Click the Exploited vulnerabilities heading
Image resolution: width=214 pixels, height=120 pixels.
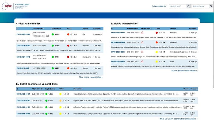tap(124, 23)
